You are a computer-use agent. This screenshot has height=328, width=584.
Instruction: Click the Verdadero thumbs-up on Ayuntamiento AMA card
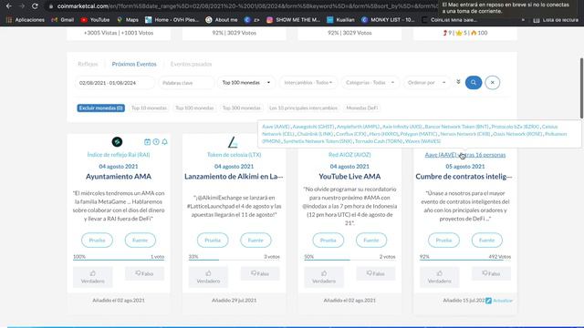click(x=93, y=277)
